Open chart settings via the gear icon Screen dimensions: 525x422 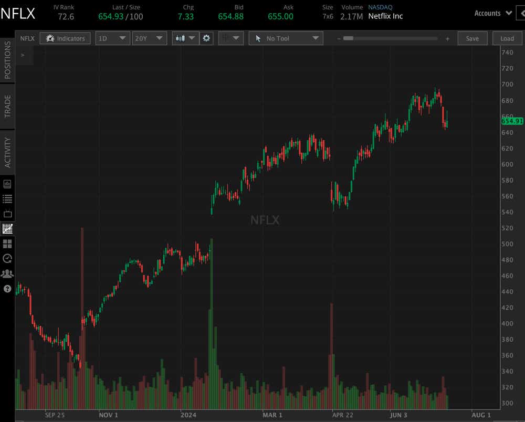(x=206, y=38)
